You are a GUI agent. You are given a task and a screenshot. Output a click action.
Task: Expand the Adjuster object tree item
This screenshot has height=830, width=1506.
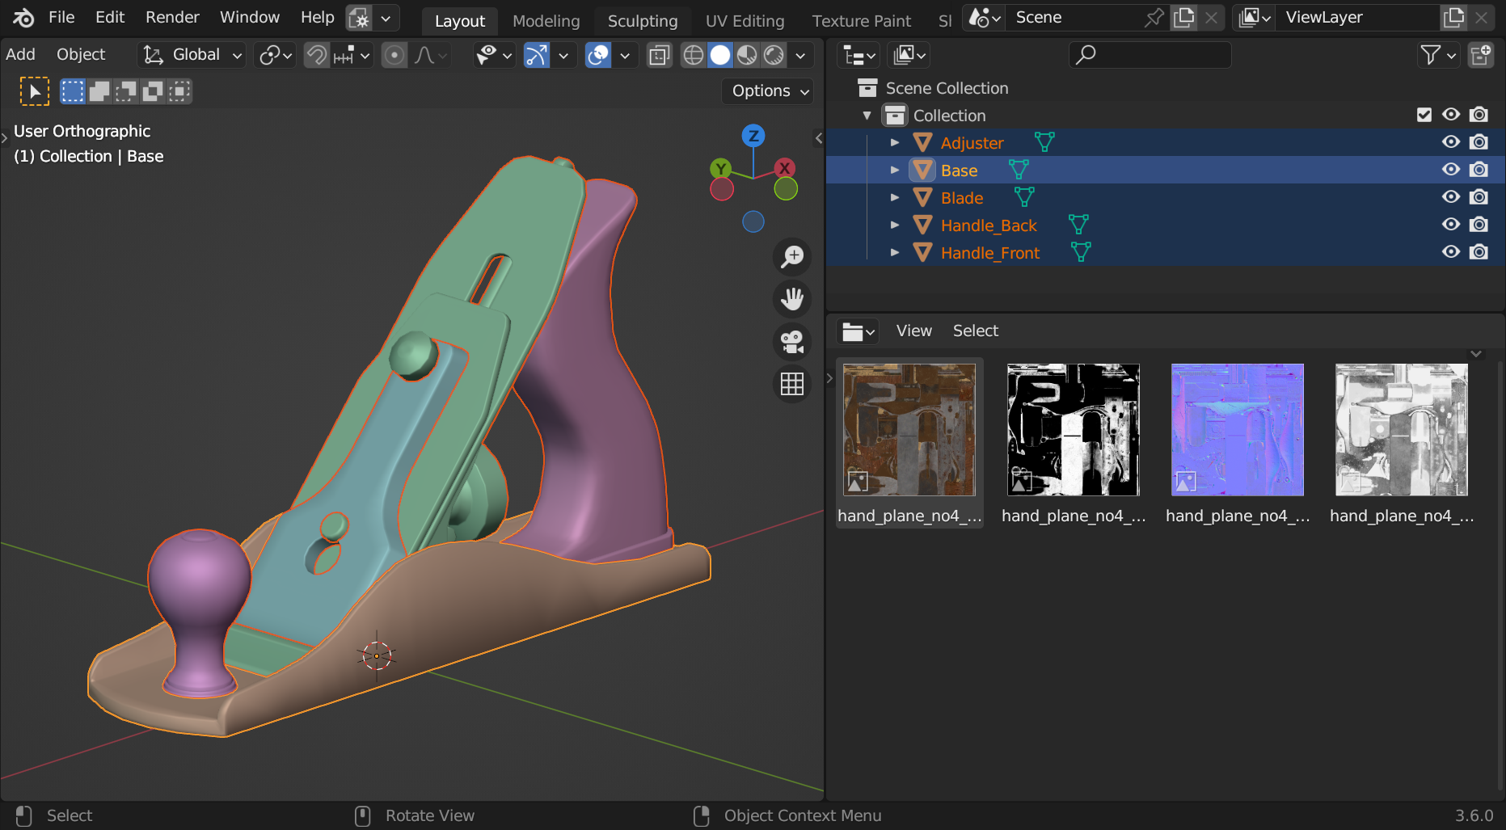(895, 143)
